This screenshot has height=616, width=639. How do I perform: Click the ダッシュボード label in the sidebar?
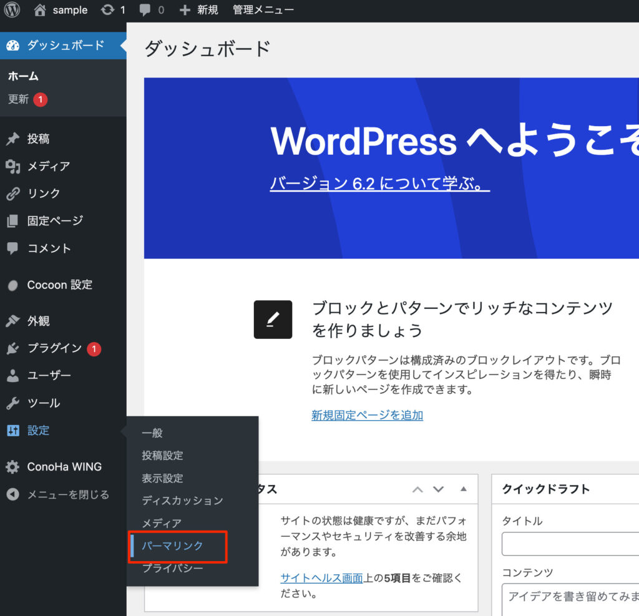tap(66, 46)
